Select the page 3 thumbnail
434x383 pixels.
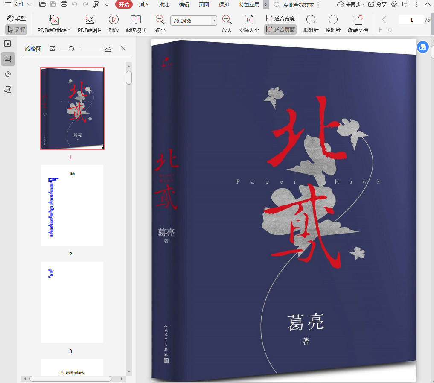[72, 302]
